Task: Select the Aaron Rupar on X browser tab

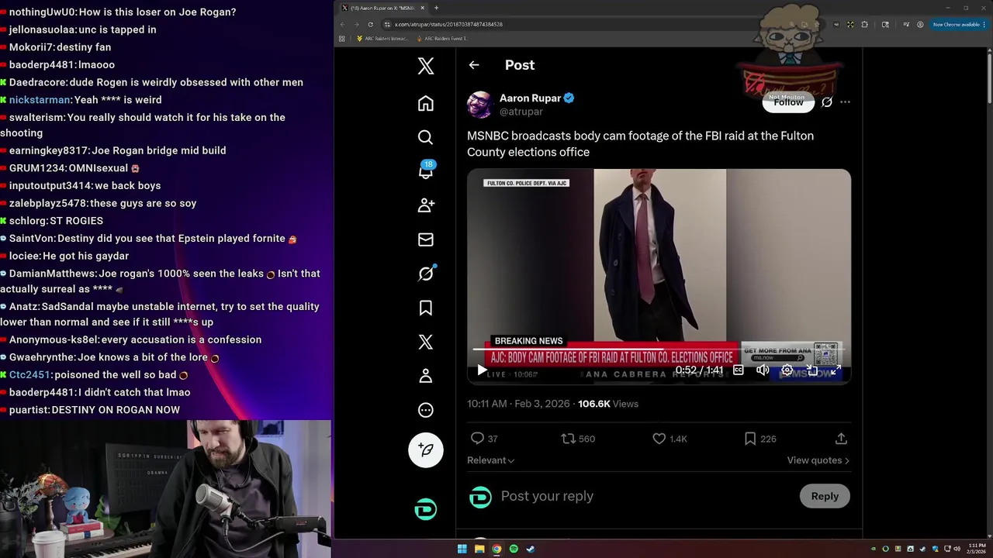Action: click(383, 8)
